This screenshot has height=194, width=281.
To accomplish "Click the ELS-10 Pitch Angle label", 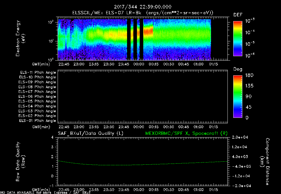I will pyautogui.click(x=38, y=77).
